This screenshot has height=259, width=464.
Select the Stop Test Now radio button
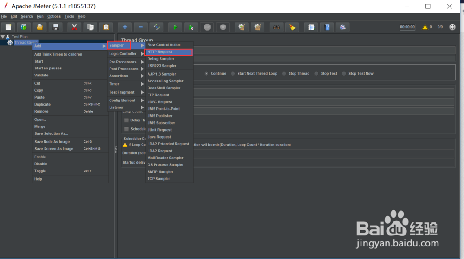(344, 73)
